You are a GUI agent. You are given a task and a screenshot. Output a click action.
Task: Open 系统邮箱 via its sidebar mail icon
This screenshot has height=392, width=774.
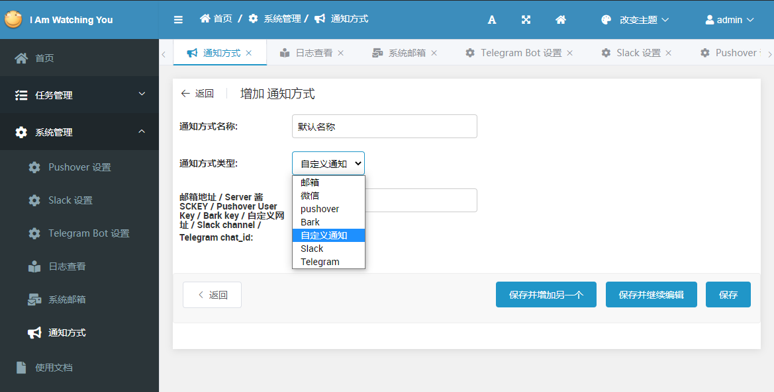coord(34,299)
